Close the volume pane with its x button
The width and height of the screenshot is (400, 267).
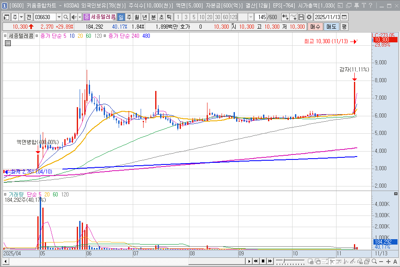click(396, 194)
